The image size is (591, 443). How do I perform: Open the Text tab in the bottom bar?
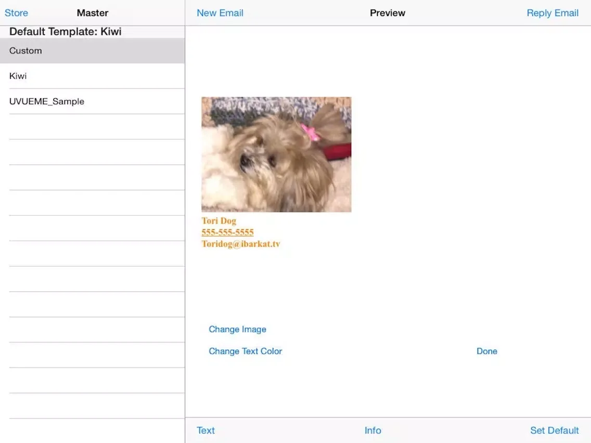(x=205, y=431)
